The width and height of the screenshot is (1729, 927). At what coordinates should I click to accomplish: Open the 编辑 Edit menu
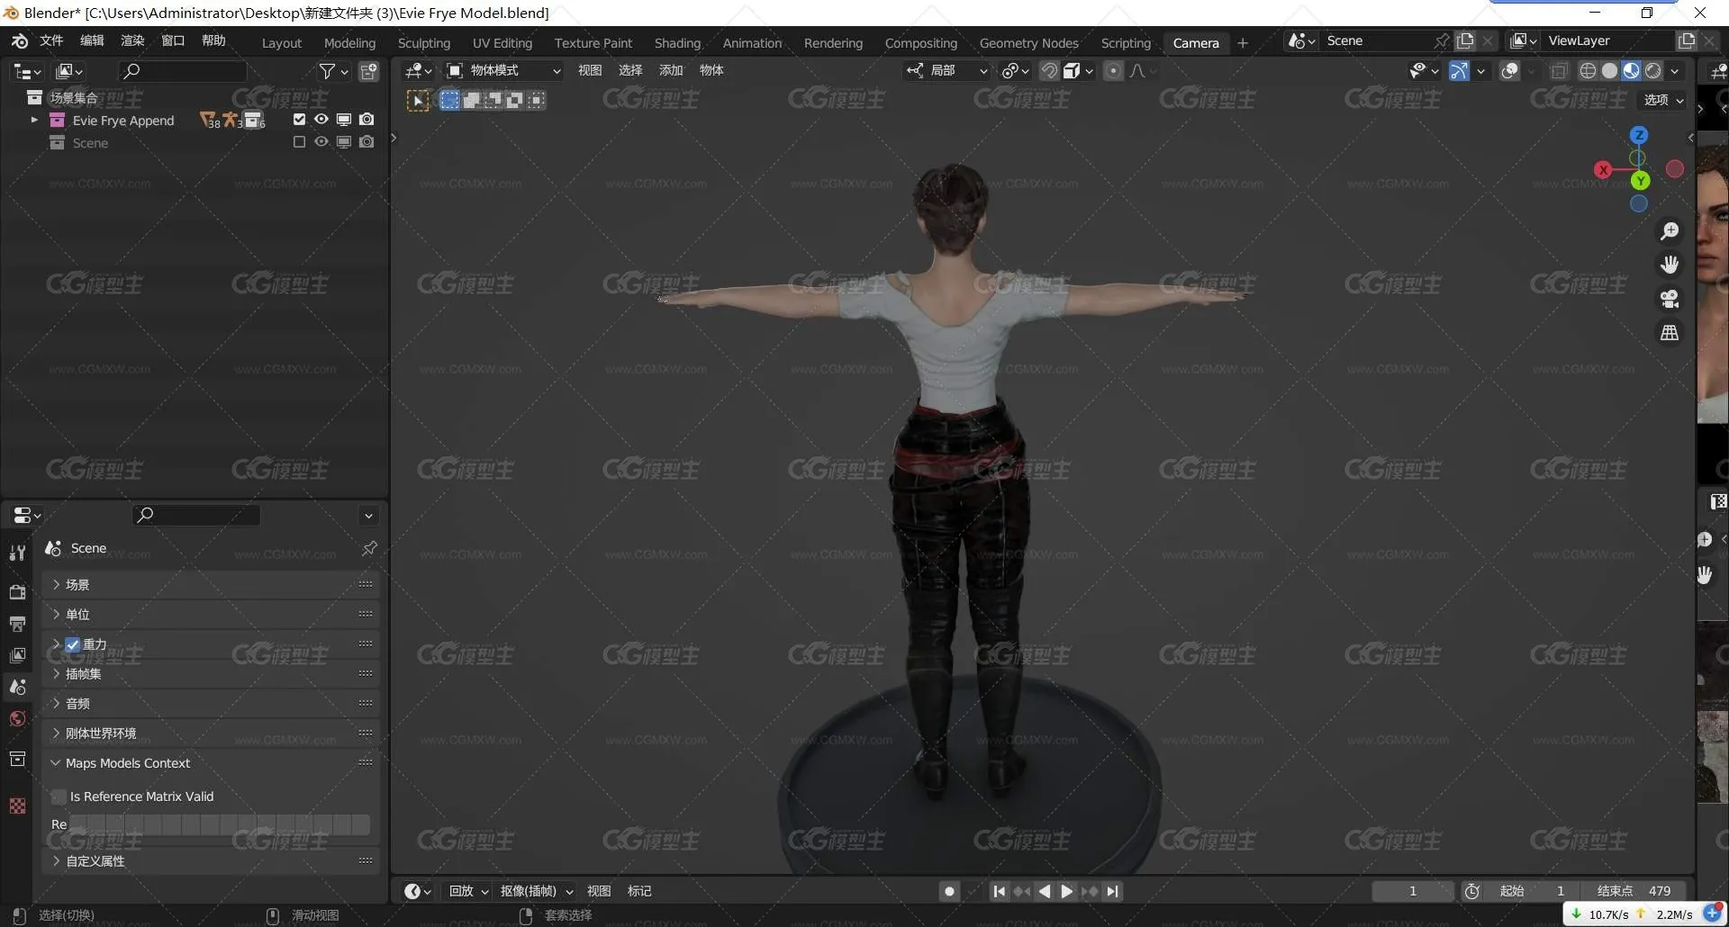(x=92, y=40)
